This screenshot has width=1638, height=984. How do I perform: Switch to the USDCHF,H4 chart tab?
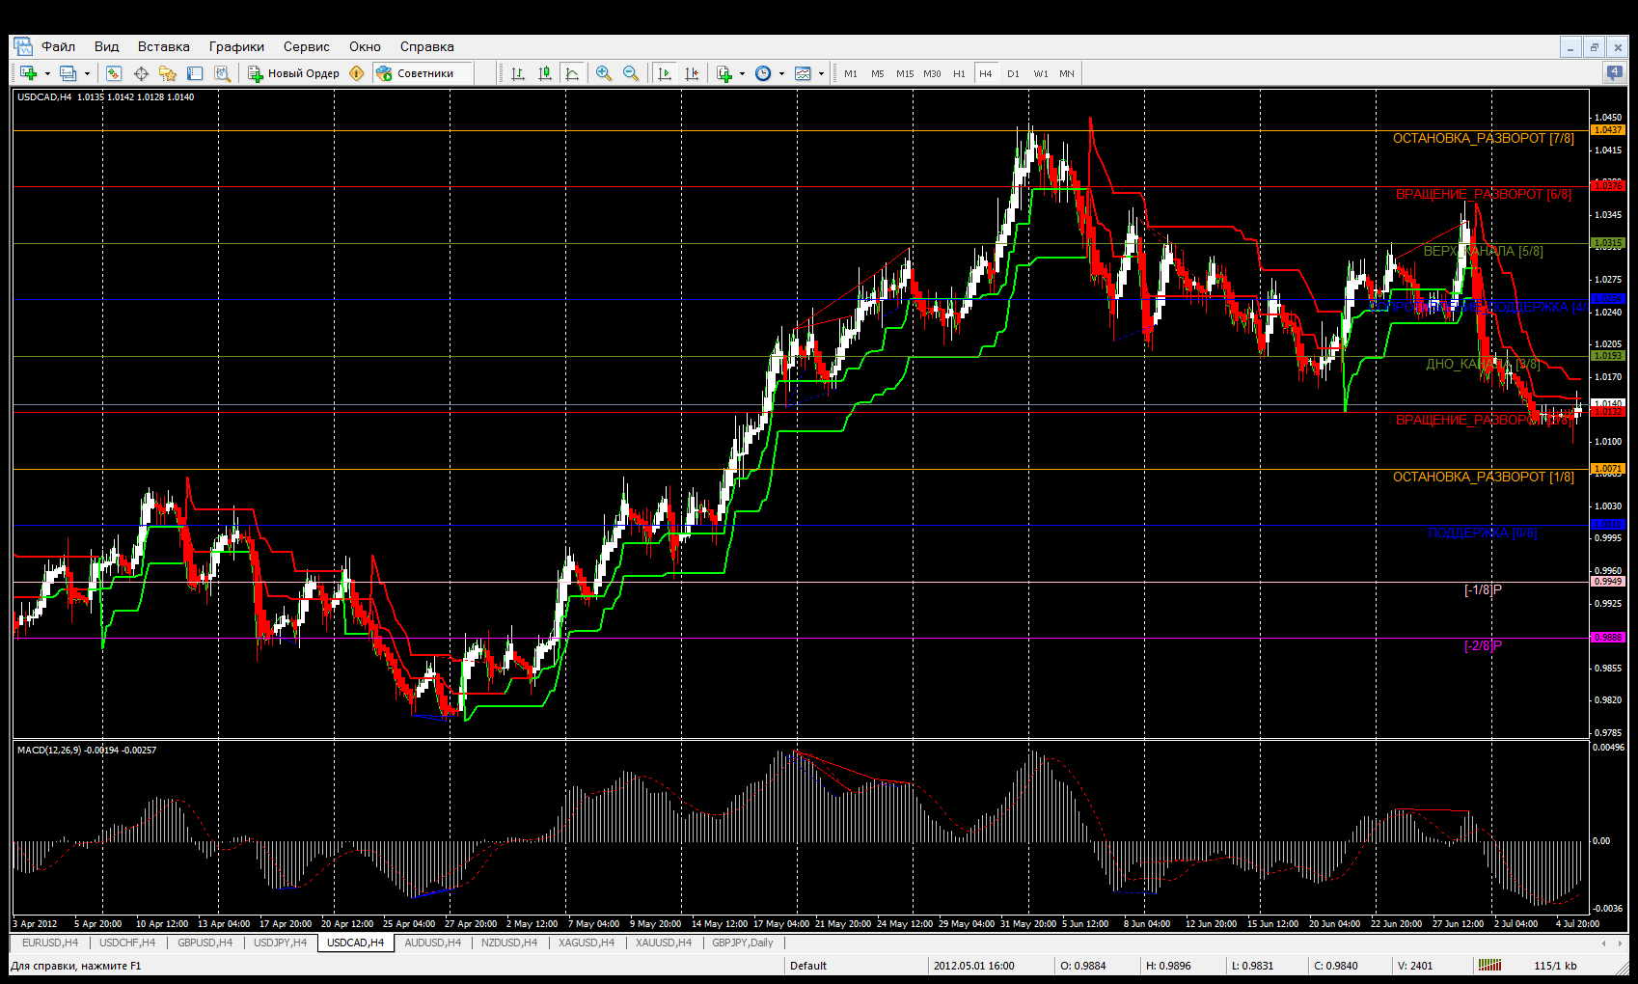pos(127,943)
